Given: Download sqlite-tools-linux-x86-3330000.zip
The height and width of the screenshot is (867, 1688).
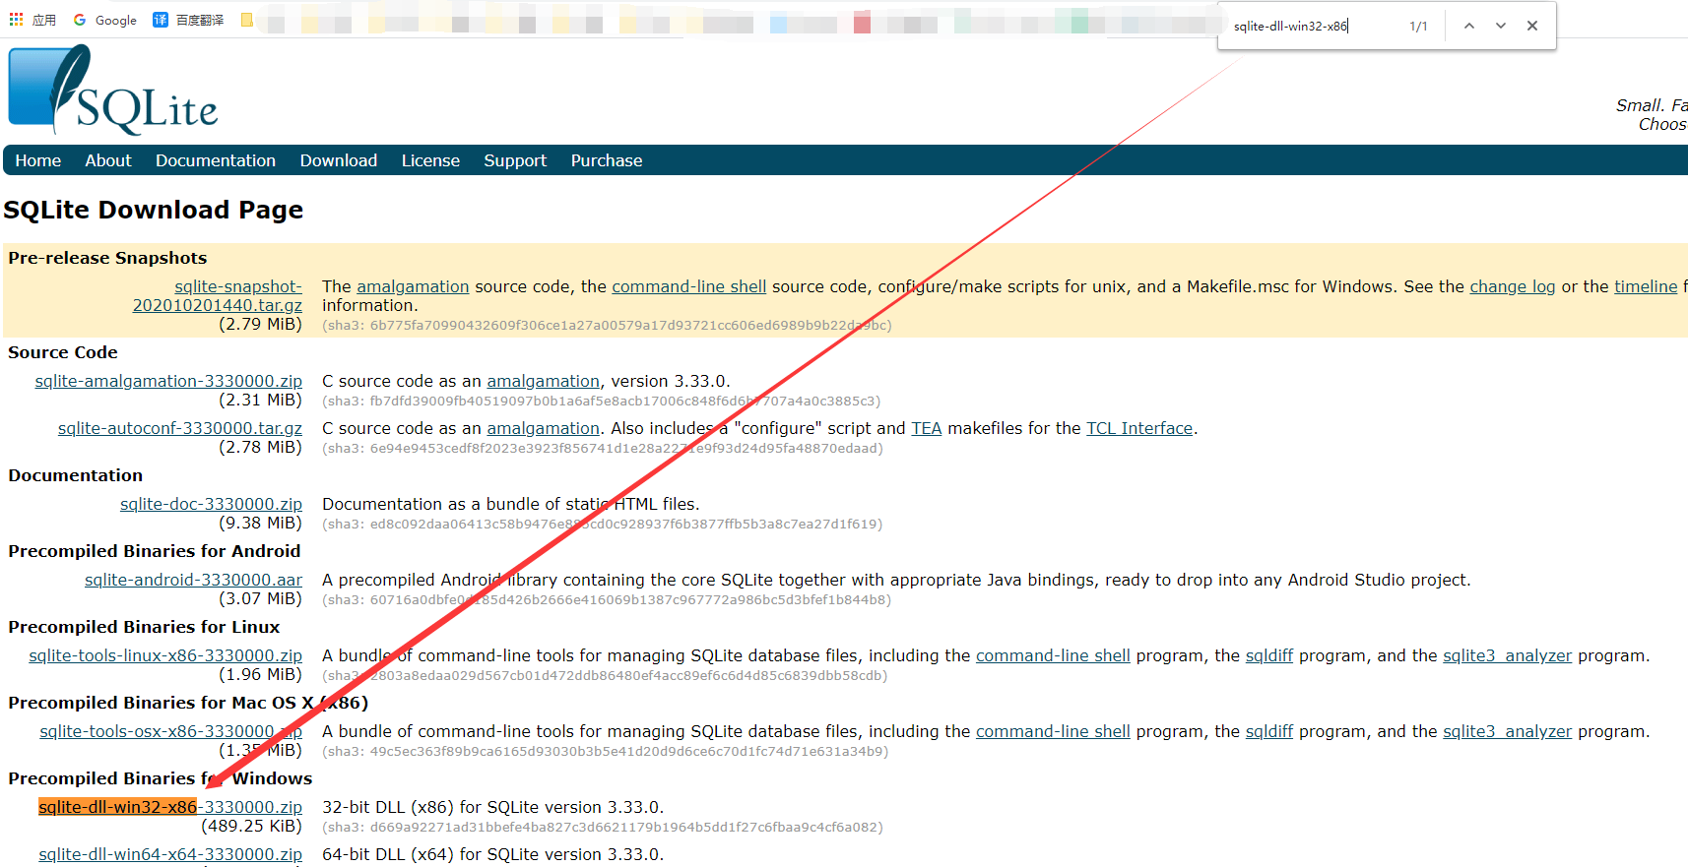Looking at the screenshot, I should pyautogui.click(x=165, y=655).
